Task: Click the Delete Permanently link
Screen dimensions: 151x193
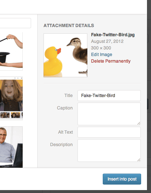Action: click(111, 61)
